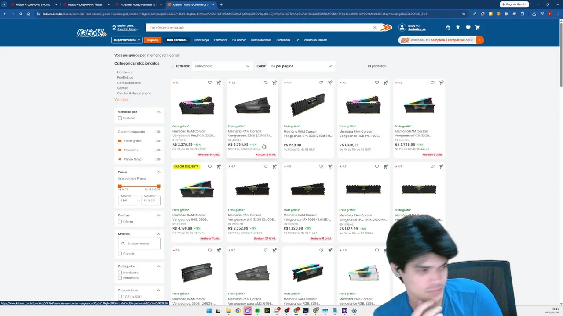Open the shopping cart icon in the header

[x=478, y=28]
